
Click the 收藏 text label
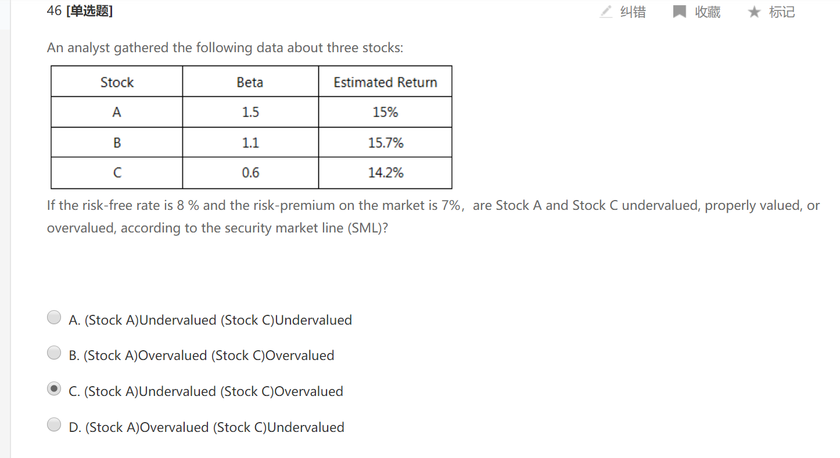708,12
